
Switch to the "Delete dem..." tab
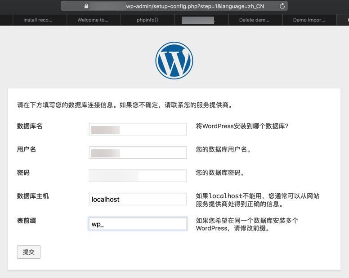(x=255, y=20)
